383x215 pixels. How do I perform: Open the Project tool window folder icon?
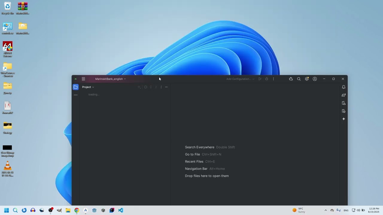(76, 87)
